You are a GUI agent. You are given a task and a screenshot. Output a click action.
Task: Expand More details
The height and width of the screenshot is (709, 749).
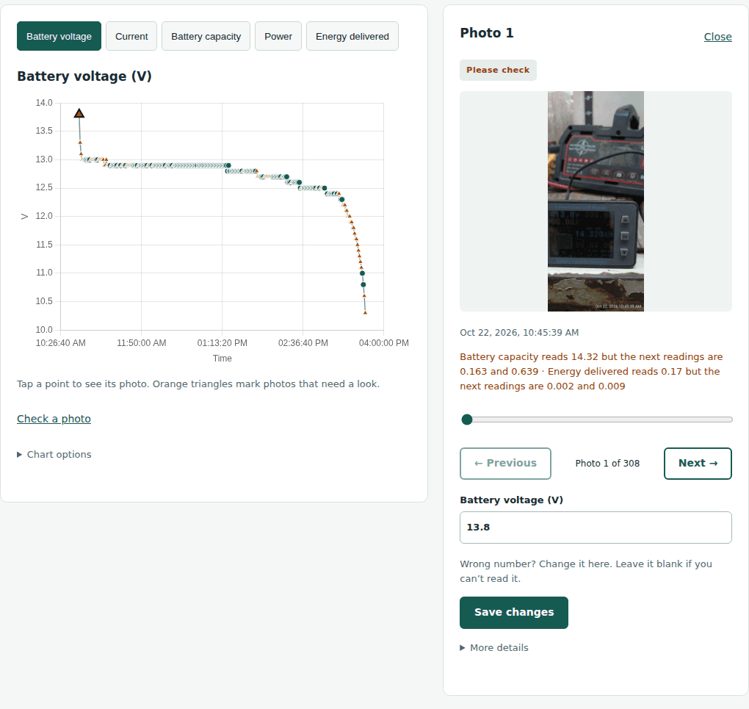coord(494,648)
